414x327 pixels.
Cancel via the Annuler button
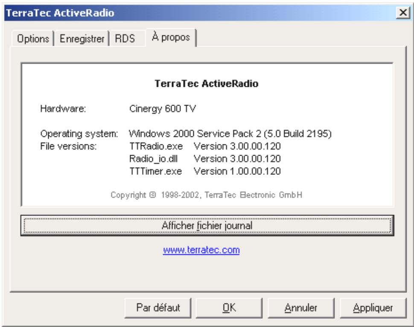301,308
